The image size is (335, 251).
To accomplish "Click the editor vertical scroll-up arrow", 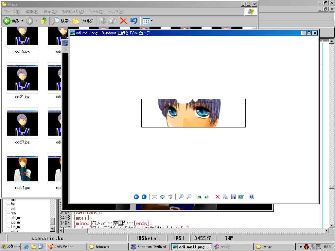I will click(332, 41).
